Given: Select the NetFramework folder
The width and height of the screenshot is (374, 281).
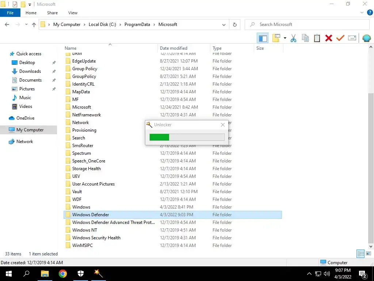Looking at the screenshot, I should (86, 115).
